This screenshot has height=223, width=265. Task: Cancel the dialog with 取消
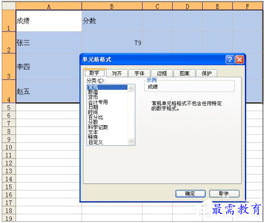tap(224, 194)
